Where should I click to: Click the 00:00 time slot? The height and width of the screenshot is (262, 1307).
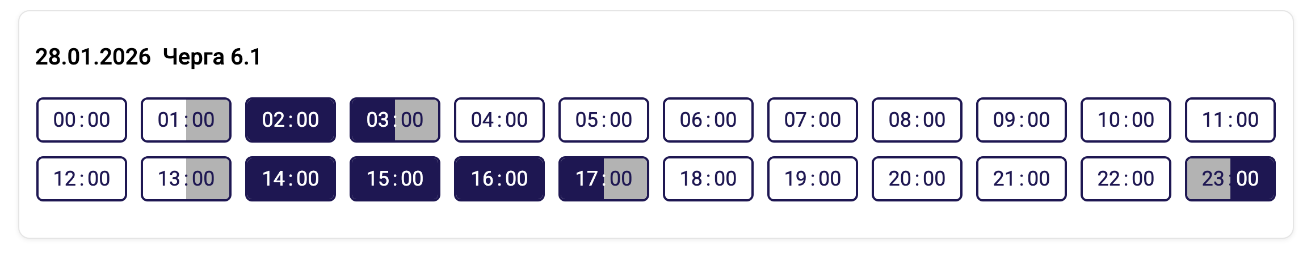point(82,120)
